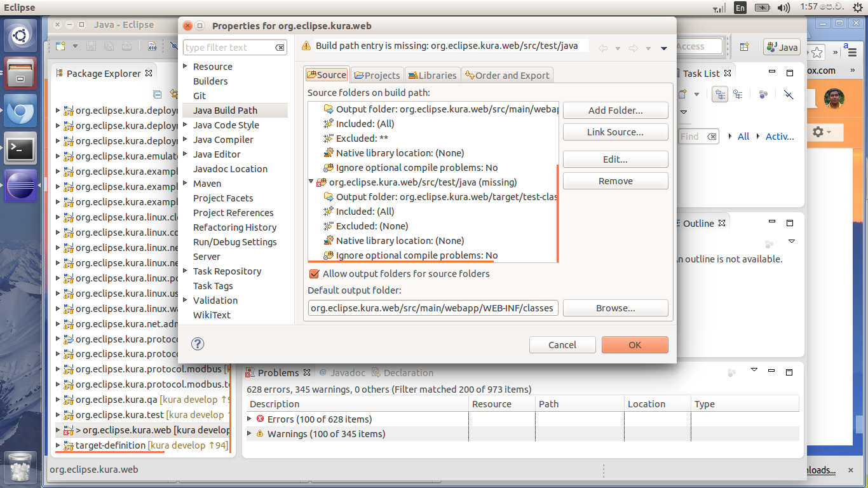Image resolution: width=868 pixels, height=488 pixels.
Task: Click the Save All icon in Eclipse toolbar
Action: [x=109, y=46]
